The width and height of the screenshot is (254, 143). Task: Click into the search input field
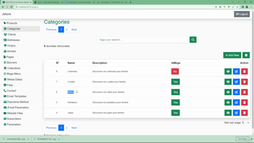143,40
